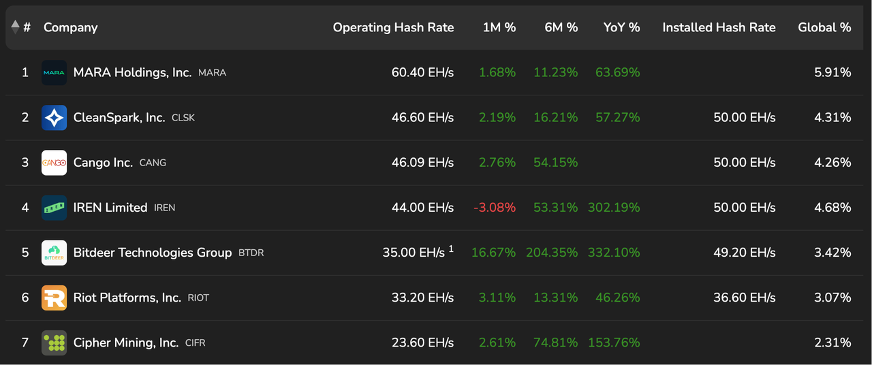Sort table by YoY % header
Screen dimensions: 872x365
pos(621,27)
